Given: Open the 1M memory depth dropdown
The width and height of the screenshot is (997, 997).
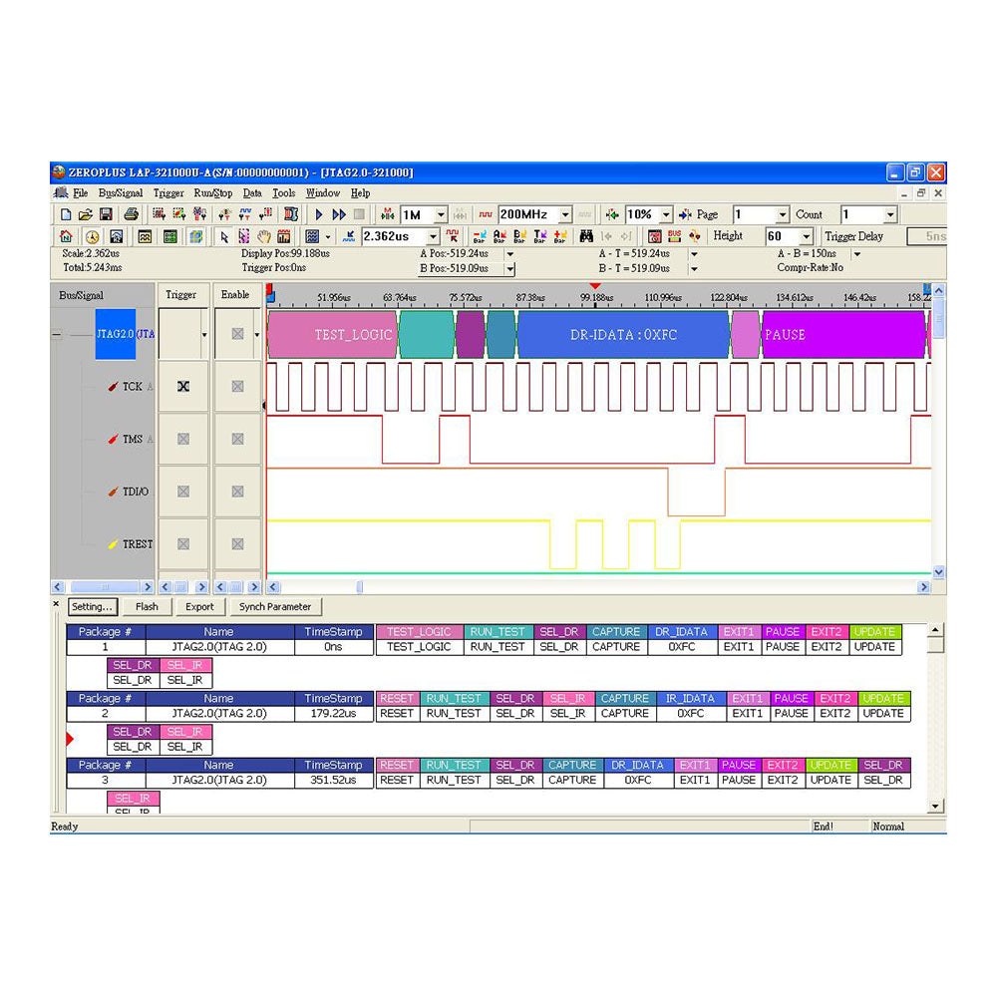Looking at the screenshot, I should pyautogui.click(x=441, y=215).
